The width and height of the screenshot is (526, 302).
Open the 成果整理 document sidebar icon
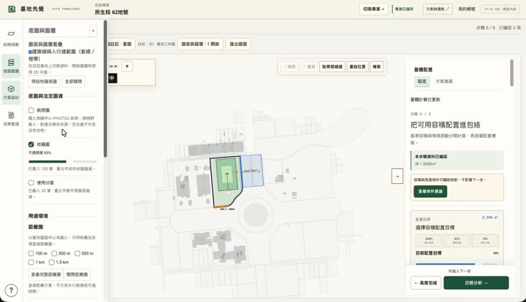pos(11,118)
